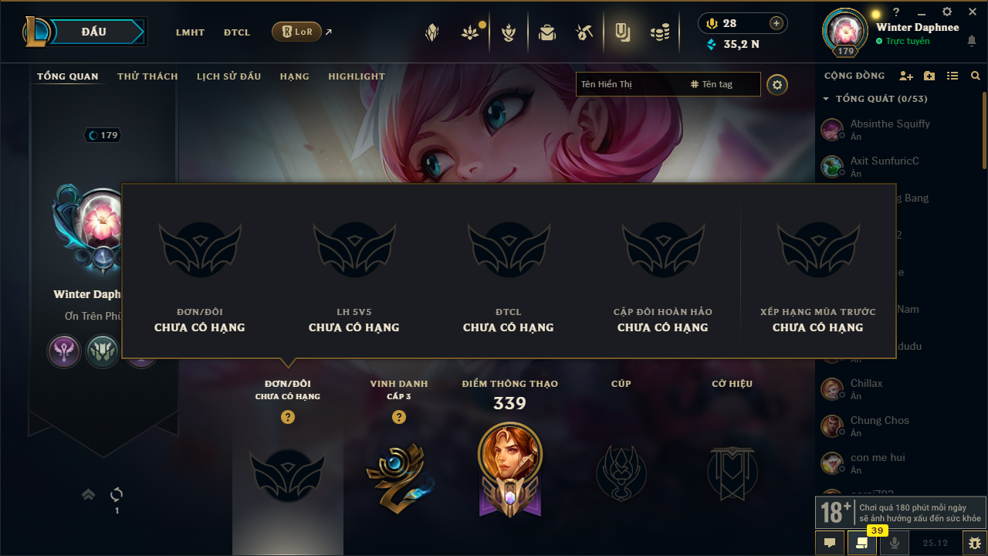Open the bug report icon
988x556 pixels.
(974, 543)
